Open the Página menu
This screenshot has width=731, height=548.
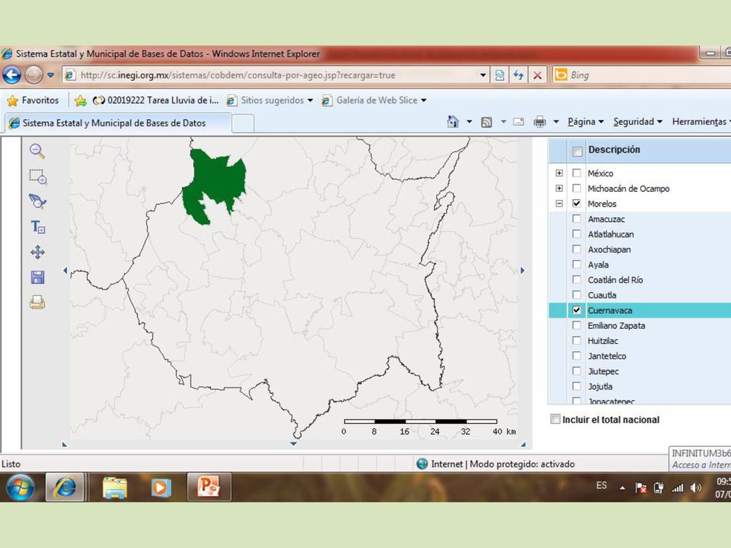click(x=585, y=121)
